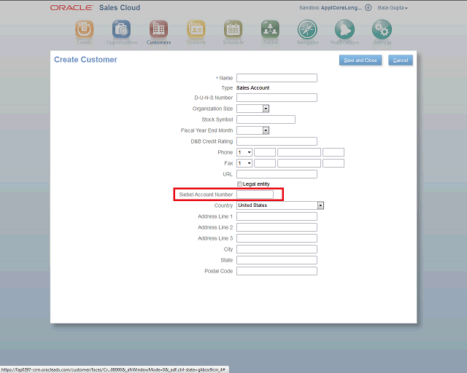Open the Bala Gupta user menu
This screenshot has width=467, height=373.
[393, 8]
